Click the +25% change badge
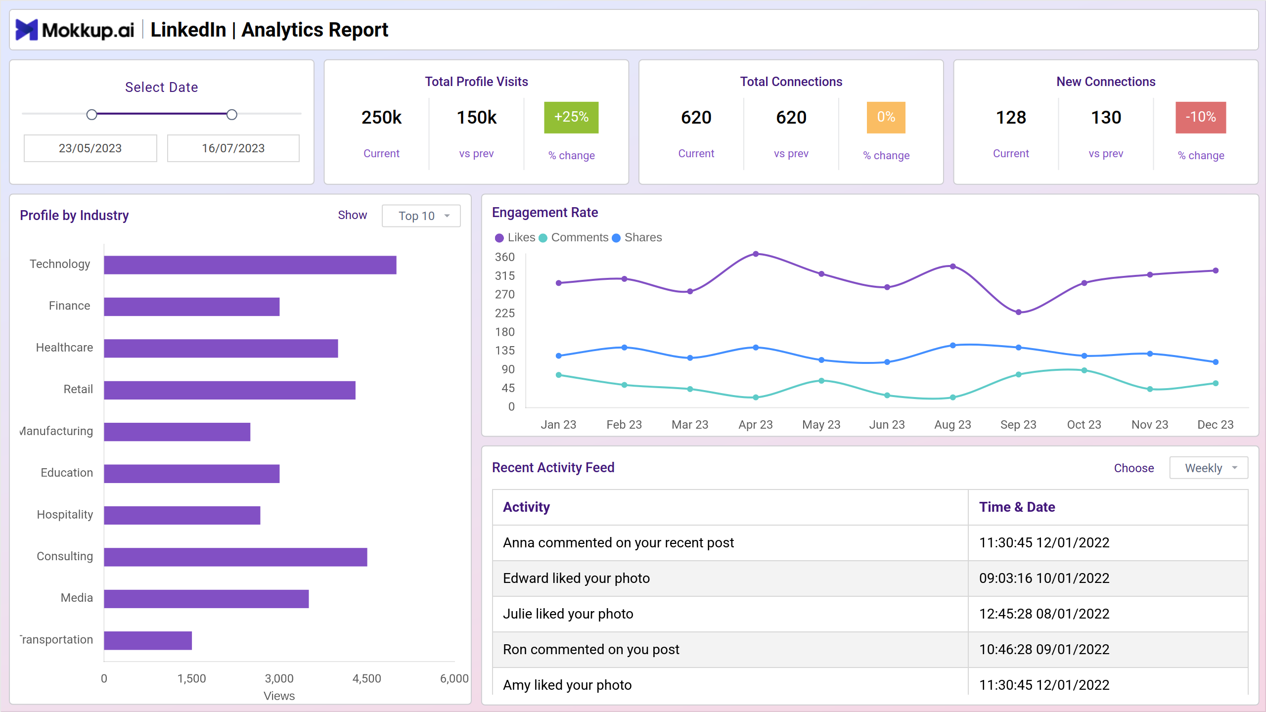Image resolution: width=1266 pixels, height=712 pixels. tap(572, 117)
